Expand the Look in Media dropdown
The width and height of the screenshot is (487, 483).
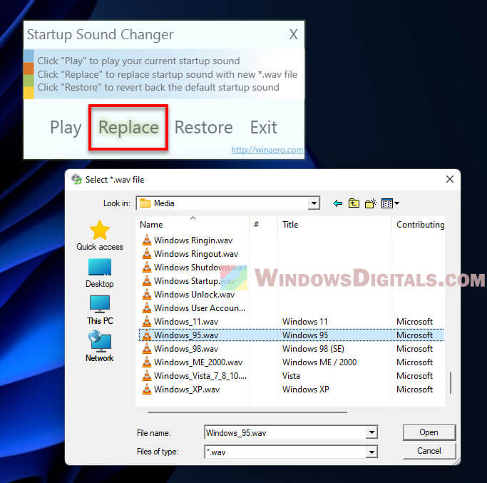[314, 203]
